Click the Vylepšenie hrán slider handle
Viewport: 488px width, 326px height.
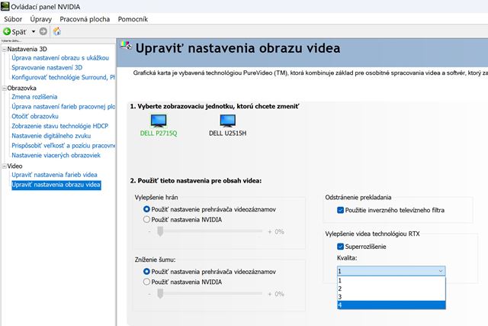(160, 231)
